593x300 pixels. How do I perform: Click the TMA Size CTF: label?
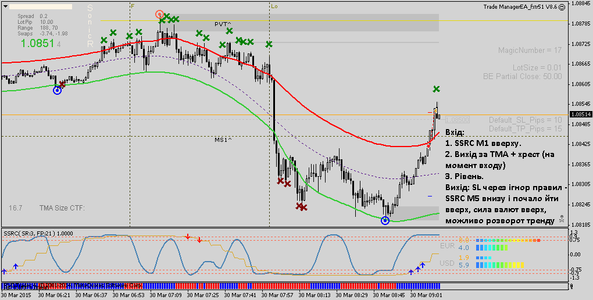click(x=62, y=208)
